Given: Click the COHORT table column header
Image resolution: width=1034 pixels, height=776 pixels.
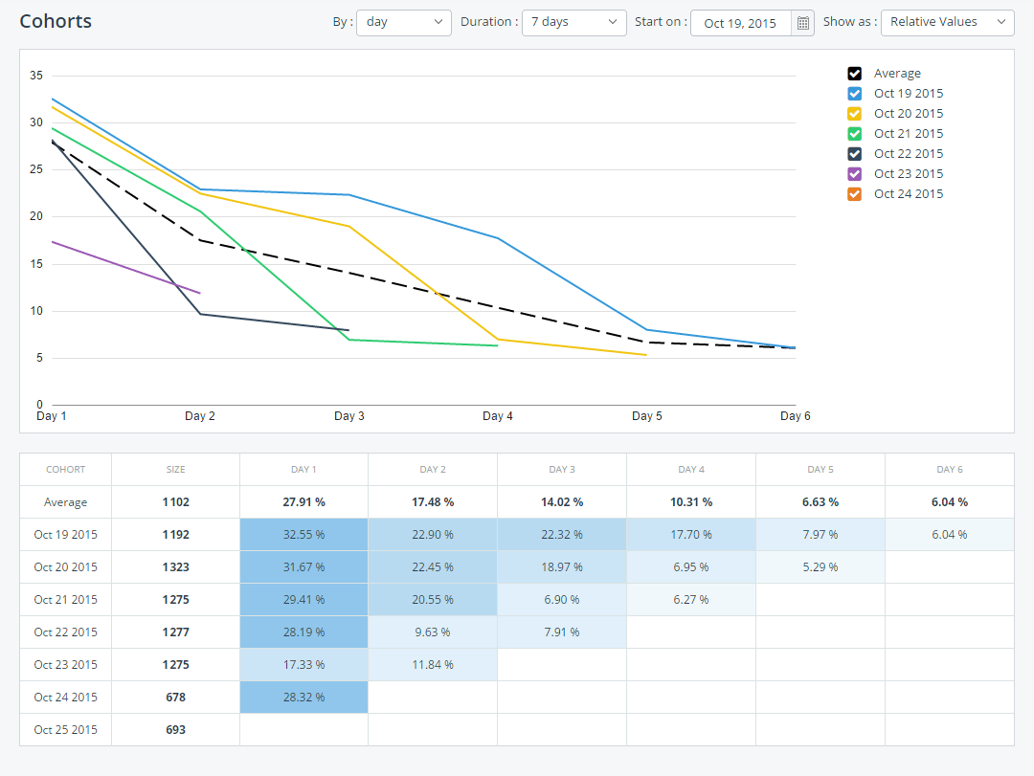Looking at the screenshot, I should tap(65, 469).
